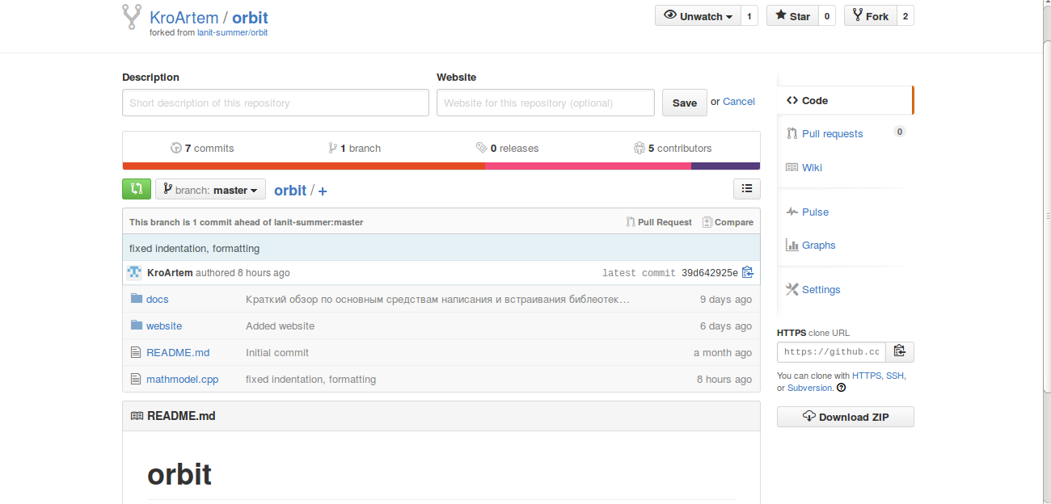1051x504 pixels.
Task: Open orbit repository title link
Action: pos(250,17)
